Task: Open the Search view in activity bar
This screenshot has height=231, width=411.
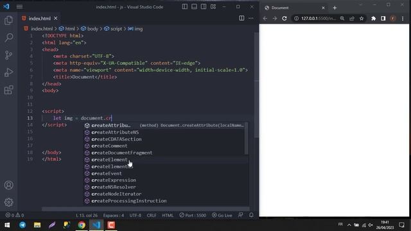Action: (x=8, y=37)
